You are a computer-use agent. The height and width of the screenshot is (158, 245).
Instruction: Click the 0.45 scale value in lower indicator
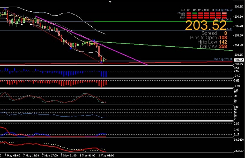[x=236, y=130]
